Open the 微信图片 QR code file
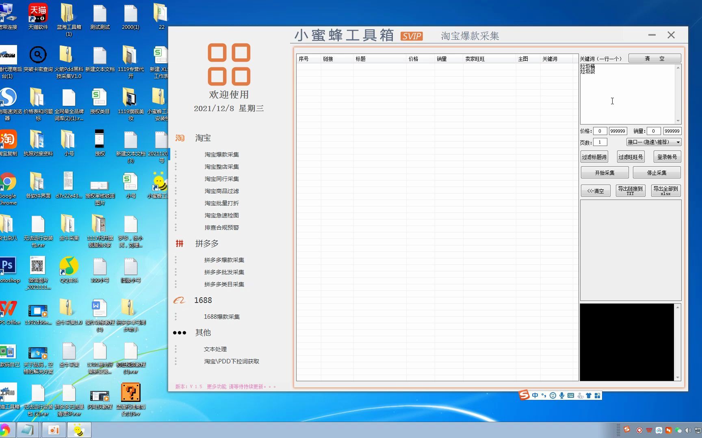 38,273
